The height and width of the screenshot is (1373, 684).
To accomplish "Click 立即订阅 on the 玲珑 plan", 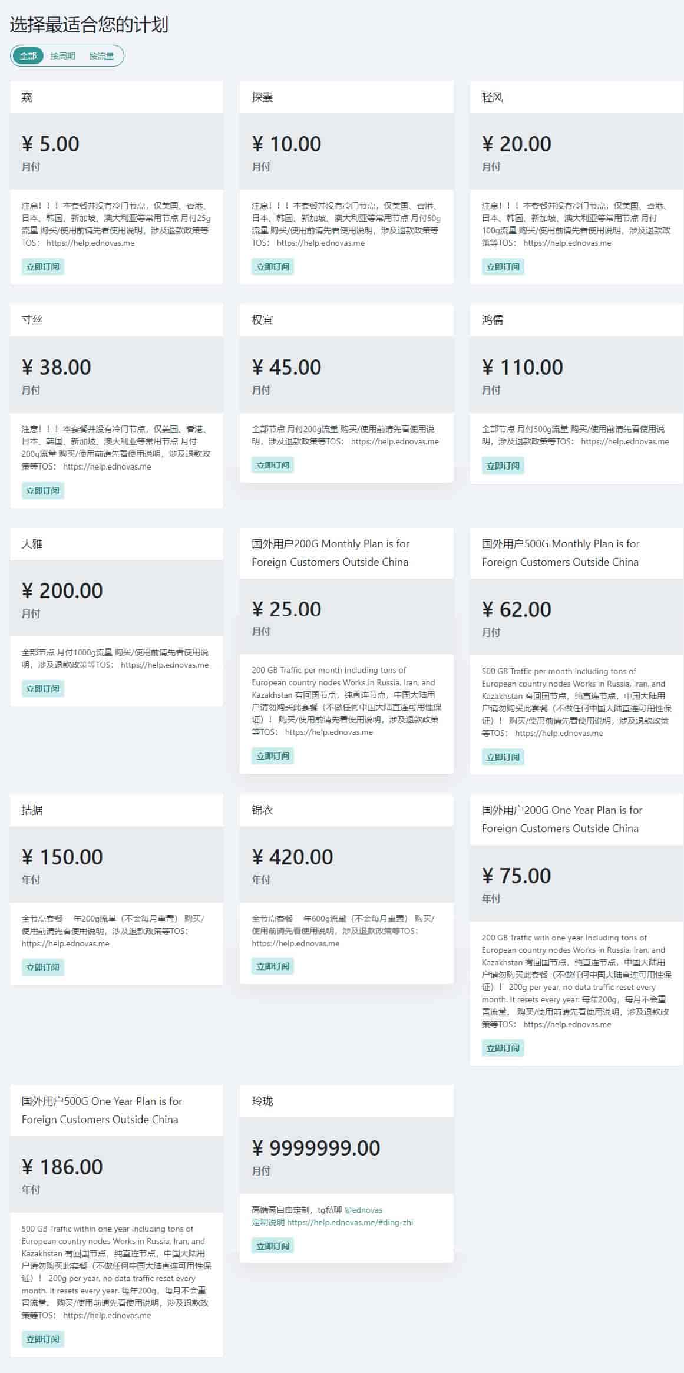I will pos(273,1246).
